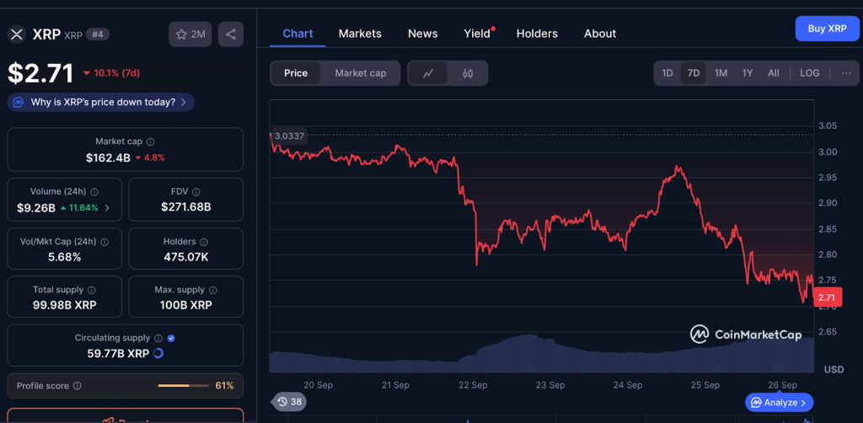The height and width of the screenshot is (423, 863).
Task: Click the Profile score info icon
Action: (x=77, y=386)
